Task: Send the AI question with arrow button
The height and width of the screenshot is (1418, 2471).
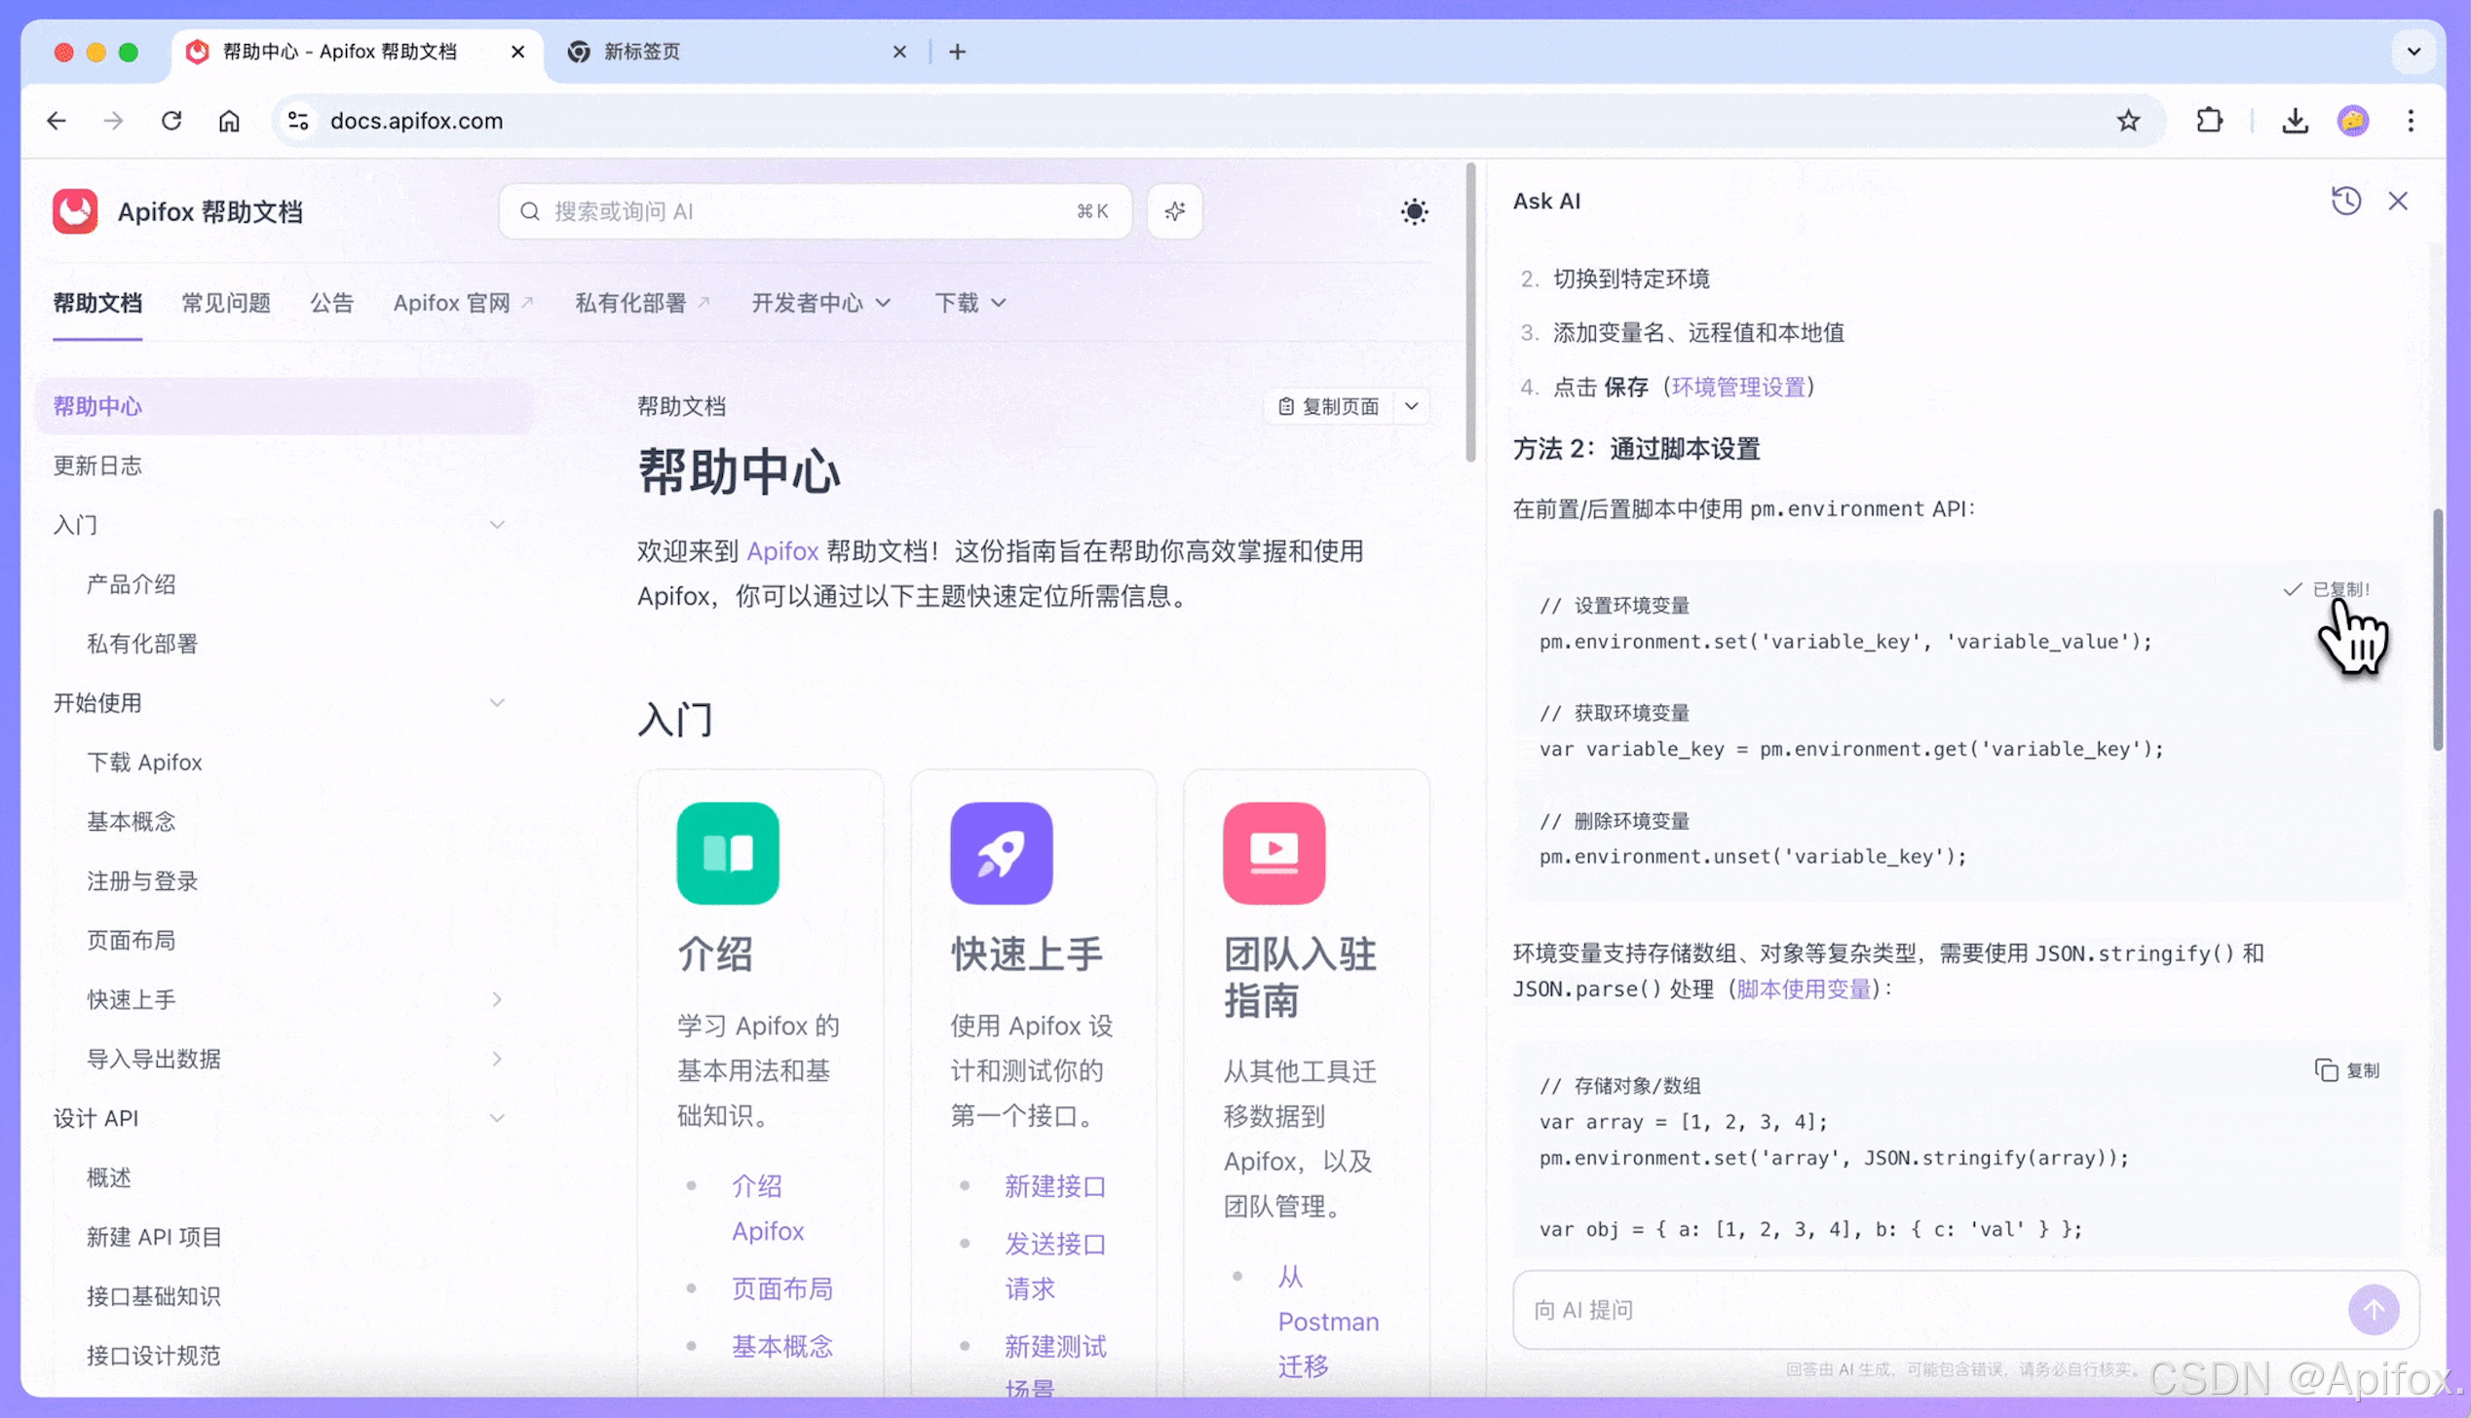Action: [2374, 1310]
